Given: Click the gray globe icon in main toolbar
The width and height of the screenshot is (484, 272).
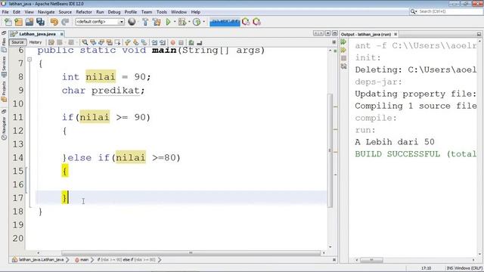Looking at the screenshot, I should [132, 22].
